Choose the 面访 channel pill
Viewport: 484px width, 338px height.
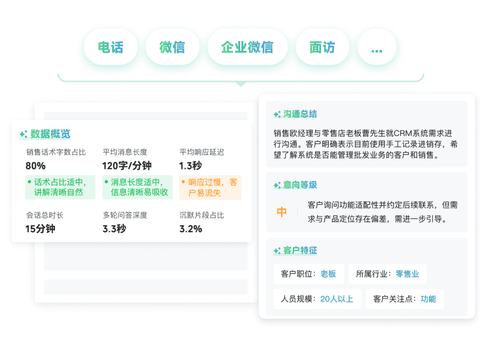click(322, 47)
